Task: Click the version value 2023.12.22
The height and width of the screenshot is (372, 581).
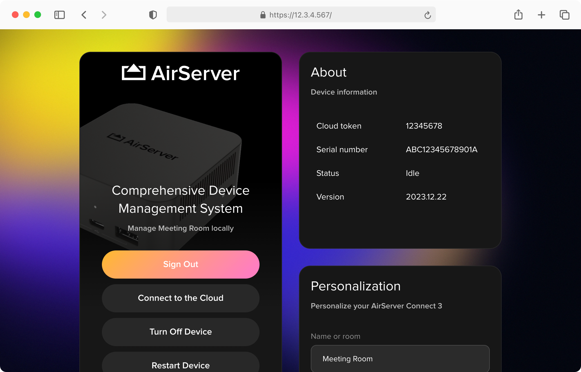Action: (426, 197)
